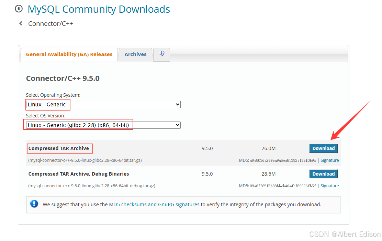The image size is (382, 241).
Task: Open Signature link for Compressed TAR Archive
Action: [330, 160]
